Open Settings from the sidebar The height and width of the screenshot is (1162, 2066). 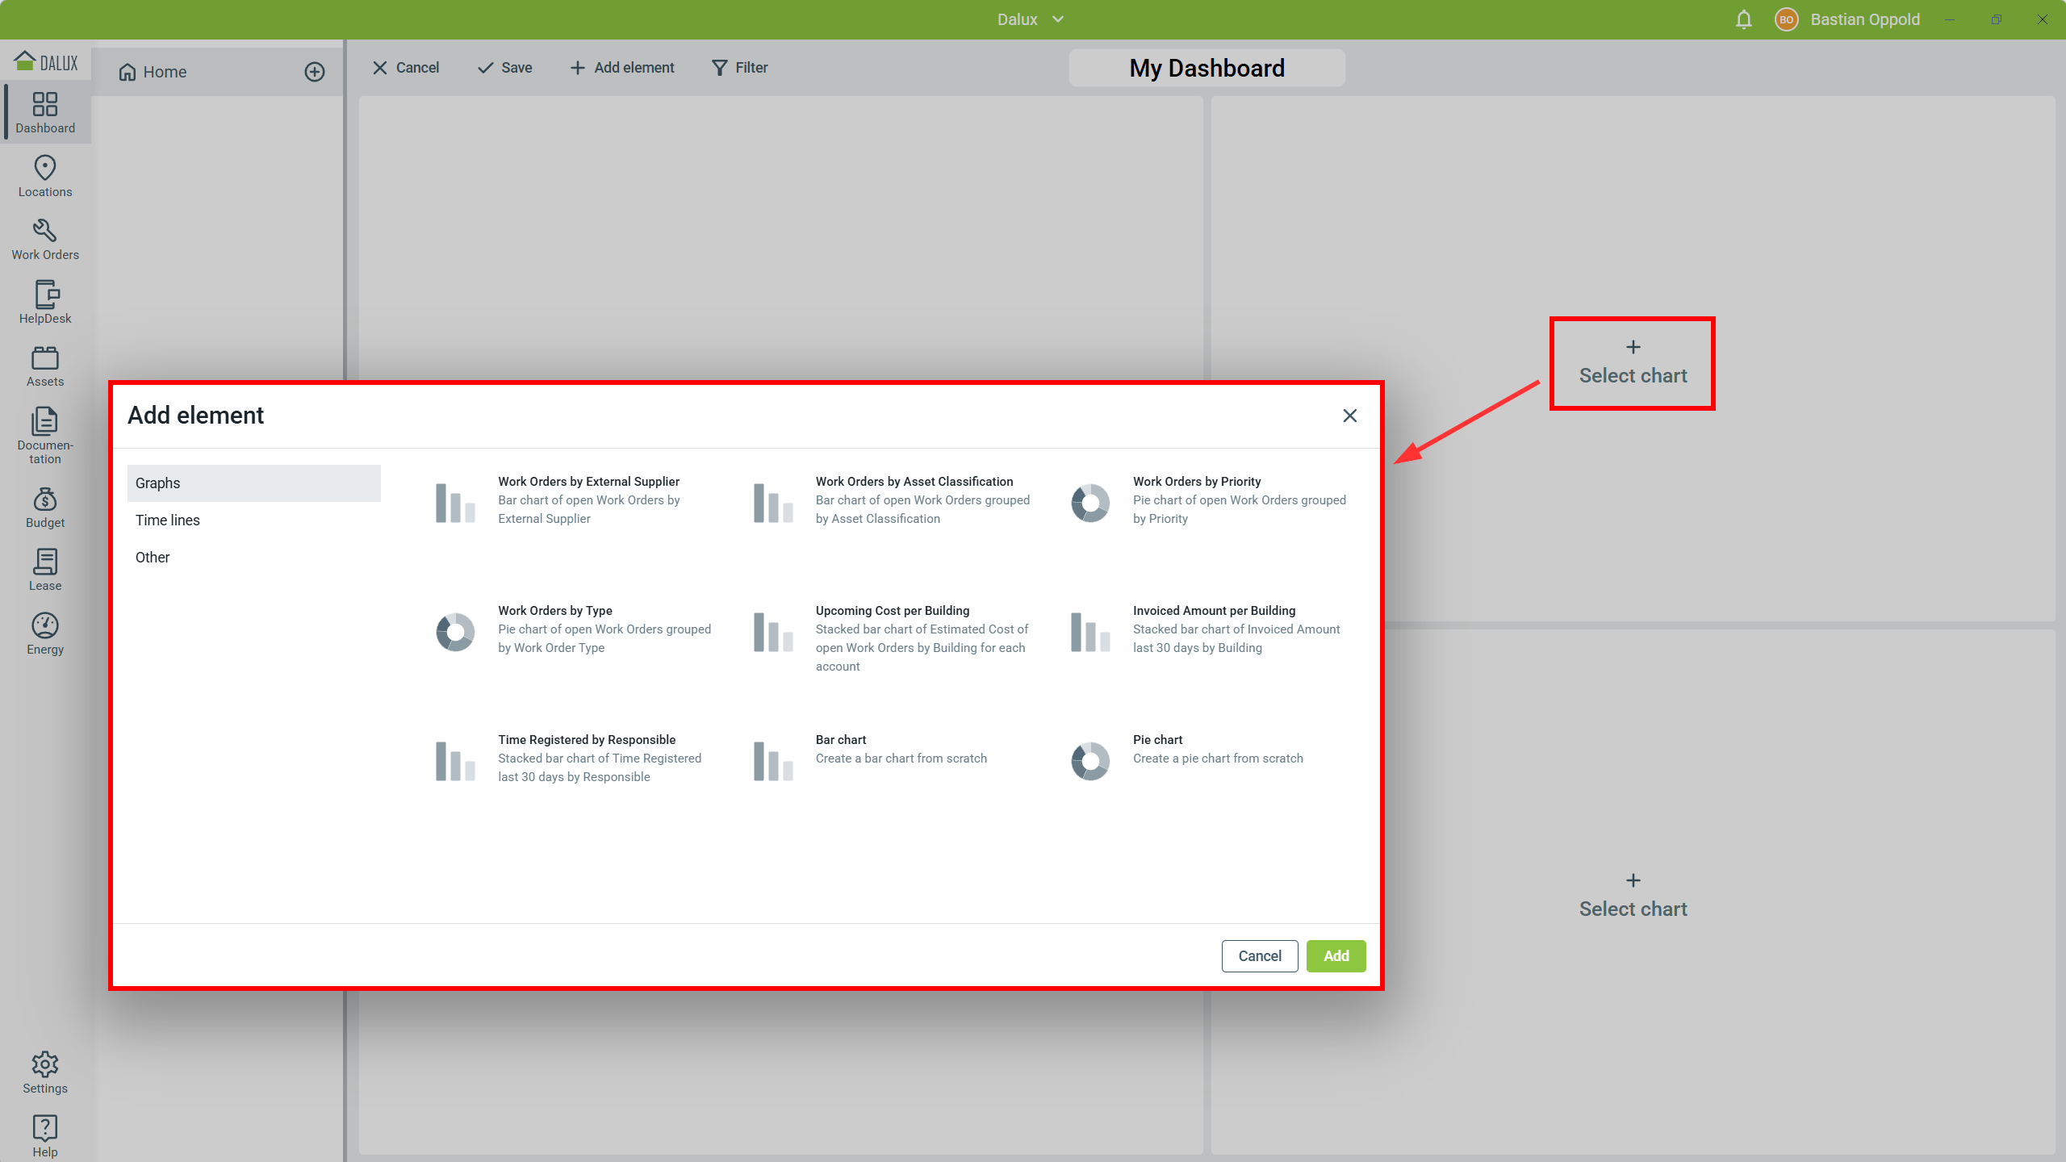(45, 1072)
